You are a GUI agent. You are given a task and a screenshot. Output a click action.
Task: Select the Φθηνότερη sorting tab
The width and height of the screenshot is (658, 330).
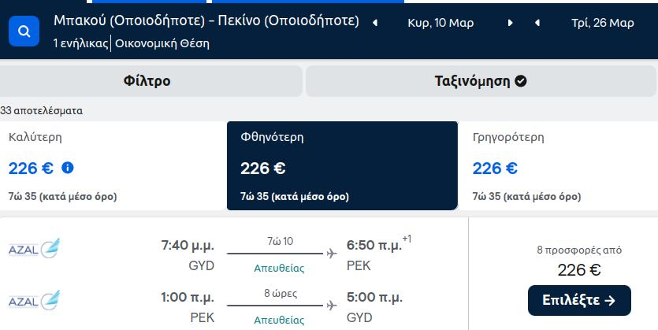pos(342,166)
